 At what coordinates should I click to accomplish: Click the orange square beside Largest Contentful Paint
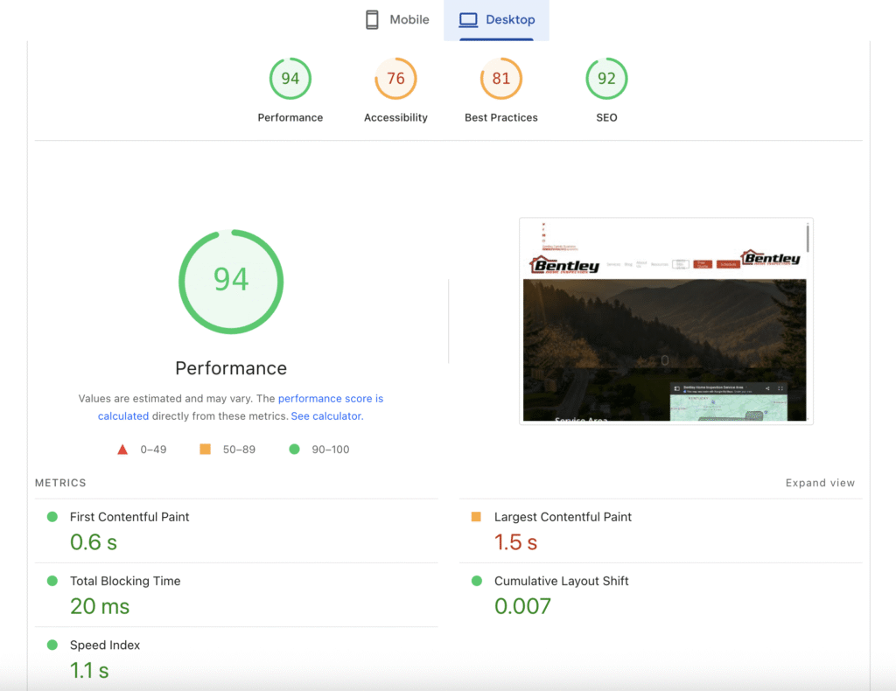click(476, 517)
